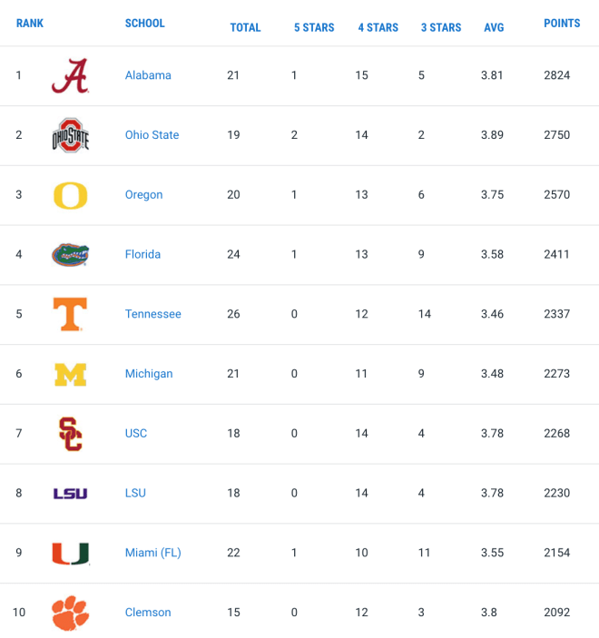Sort by the TOTAL column header
This screenshot has height=638, width=599.
click(x=245, y=27)
